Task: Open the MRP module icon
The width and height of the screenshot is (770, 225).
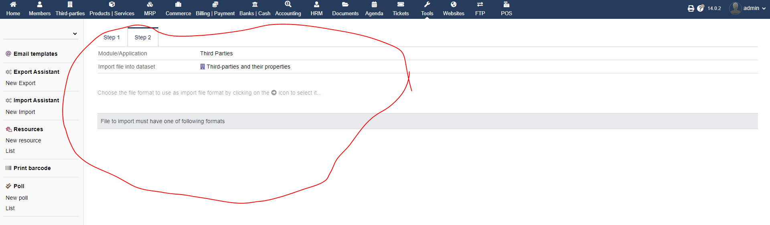Action: (x=150, y=4)
